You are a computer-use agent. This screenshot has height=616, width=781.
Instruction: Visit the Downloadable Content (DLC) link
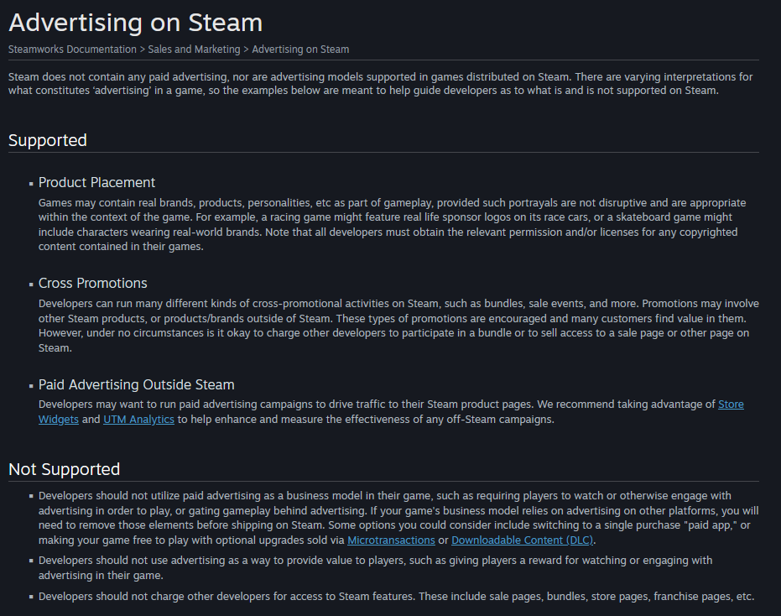(522, 540)
